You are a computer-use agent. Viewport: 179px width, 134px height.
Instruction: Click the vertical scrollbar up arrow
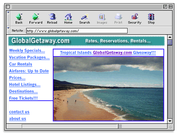coord(170,37)
